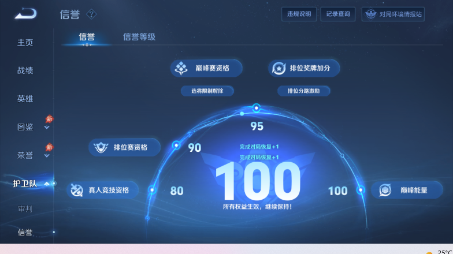The height and width of the screenshot is (254, 453).
Task: Open 图鉴 in the sidebar
Action: coord(25,127)
